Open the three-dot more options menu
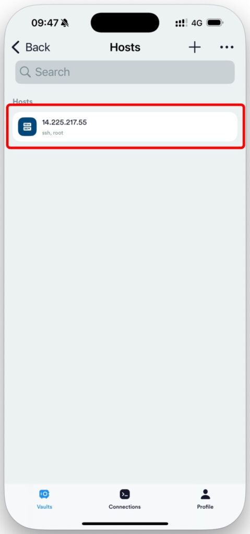Screen dimensions: 250x534 pyautogui.click(x=227, y=47)
